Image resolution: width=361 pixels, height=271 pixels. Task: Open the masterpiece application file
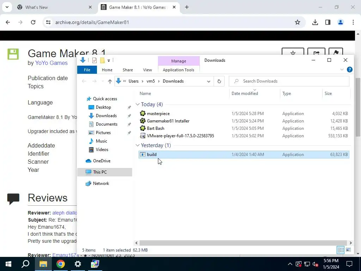click(x=158, y=114)
